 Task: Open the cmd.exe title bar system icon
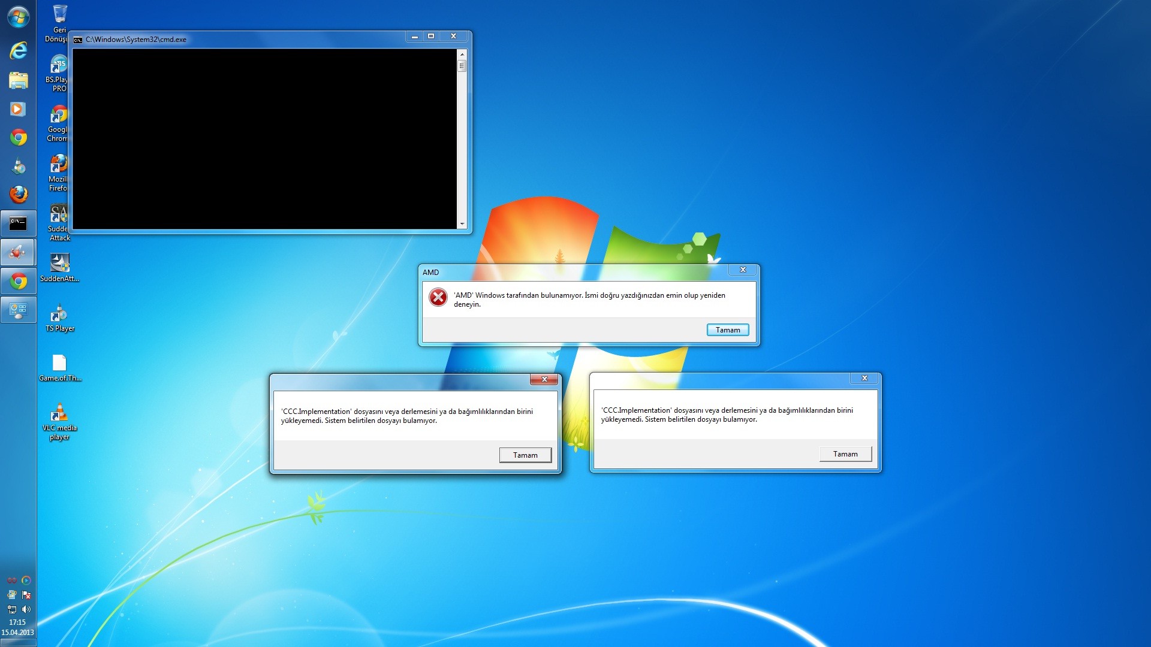point(78,40)
